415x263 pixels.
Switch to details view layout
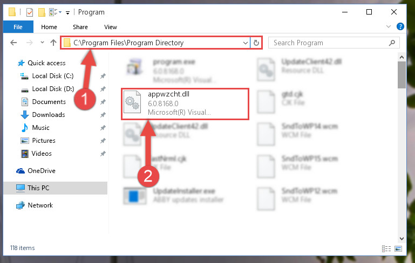click(x=386, y=248)
